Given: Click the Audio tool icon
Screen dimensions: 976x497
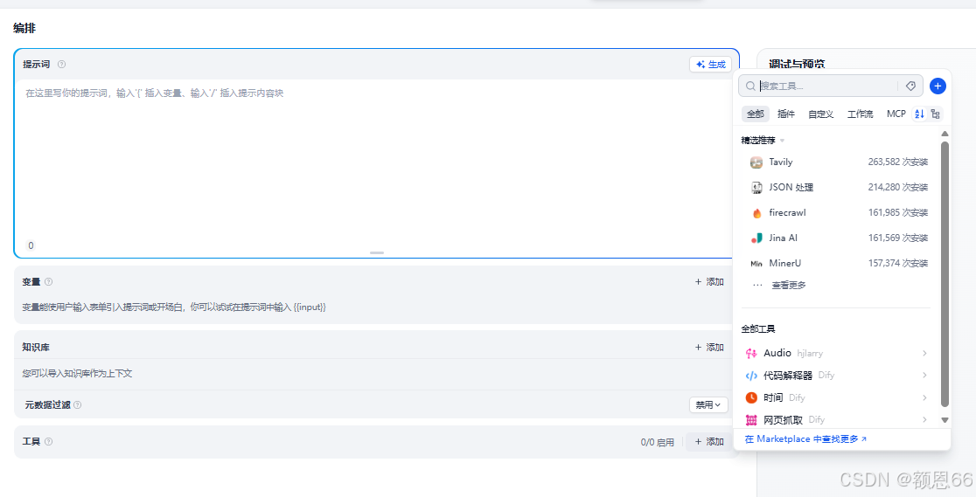Looking at the screenshot, I should [x=751, y=353].
